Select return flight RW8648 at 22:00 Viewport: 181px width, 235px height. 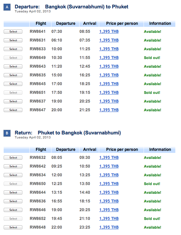click(13, 227)
